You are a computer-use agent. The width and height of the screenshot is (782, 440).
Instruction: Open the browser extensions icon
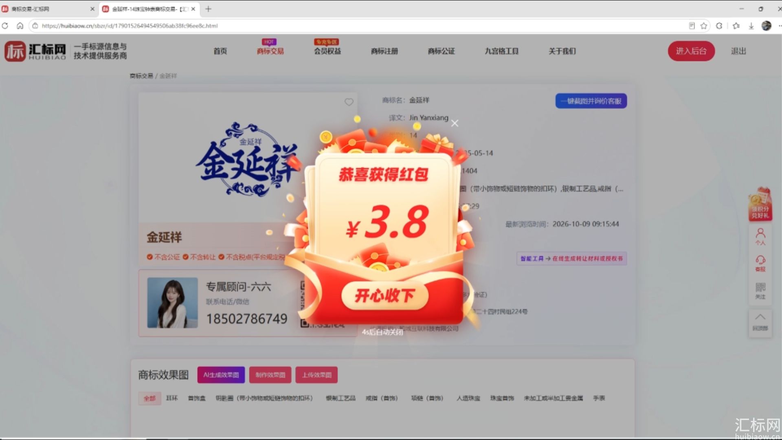(x=719, y=26)
